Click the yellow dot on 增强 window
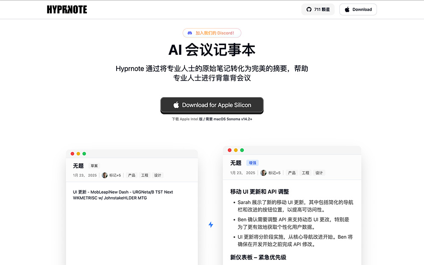Viewport: 424px width, 265px height. (236, 150)
